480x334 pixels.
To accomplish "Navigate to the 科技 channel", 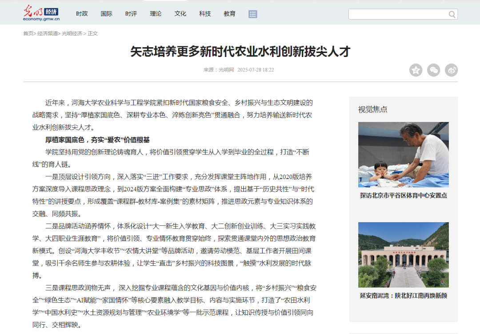I will coord(205,14).
